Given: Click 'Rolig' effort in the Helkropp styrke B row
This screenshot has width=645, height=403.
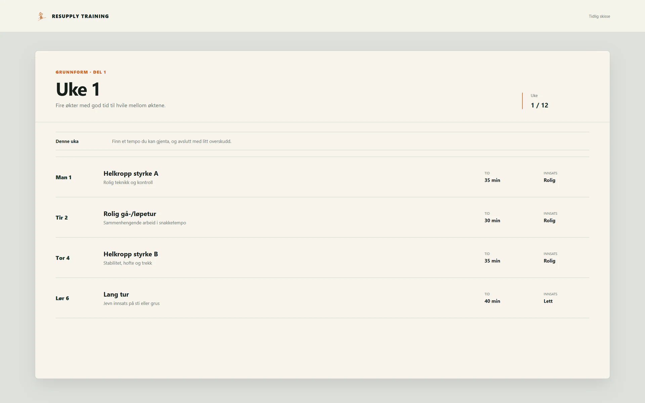Looking at the screenshot, I should (549, 261).
